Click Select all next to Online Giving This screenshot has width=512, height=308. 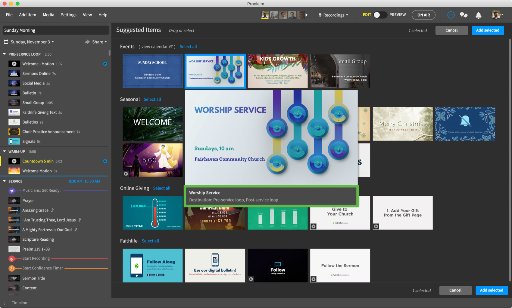coord(162,188)
